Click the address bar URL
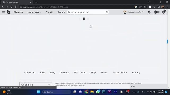Viewport: 170px width, 95px height. [45, 7]
